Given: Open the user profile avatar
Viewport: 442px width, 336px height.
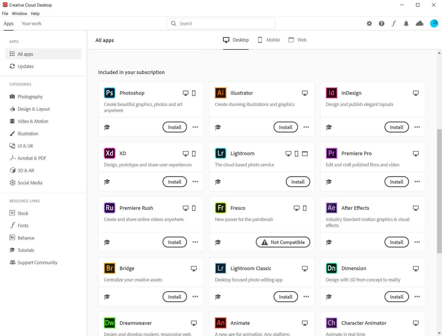Looking at the screenshot, I should tap(434, 24).
